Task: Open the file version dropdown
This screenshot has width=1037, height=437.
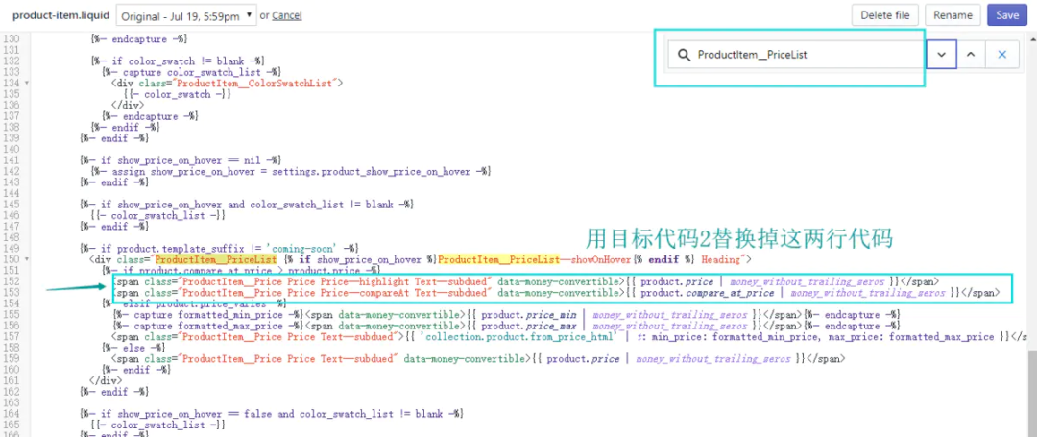Action: coord(186,15)
